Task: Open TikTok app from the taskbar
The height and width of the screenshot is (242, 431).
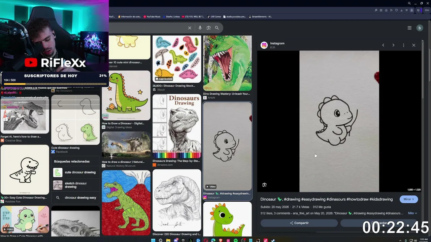Action: click(x=266, y=240)
